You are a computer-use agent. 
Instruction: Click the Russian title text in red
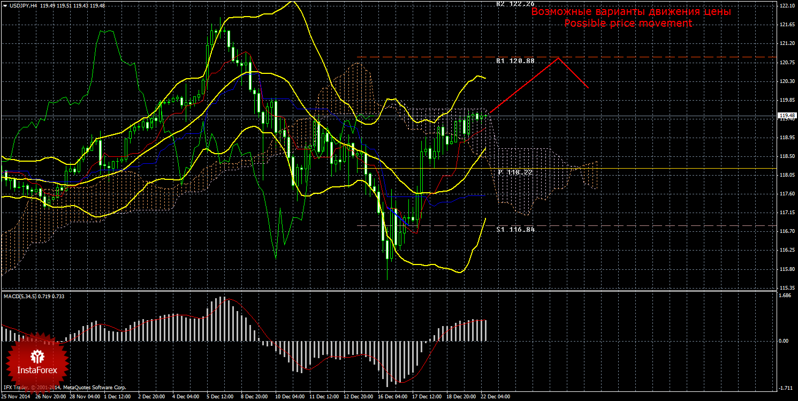tap(630, 11)
